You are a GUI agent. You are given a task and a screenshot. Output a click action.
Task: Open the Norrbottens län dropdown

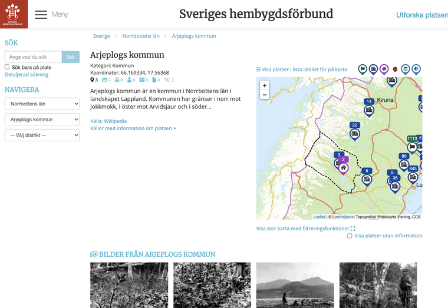[x=42, y=104]
